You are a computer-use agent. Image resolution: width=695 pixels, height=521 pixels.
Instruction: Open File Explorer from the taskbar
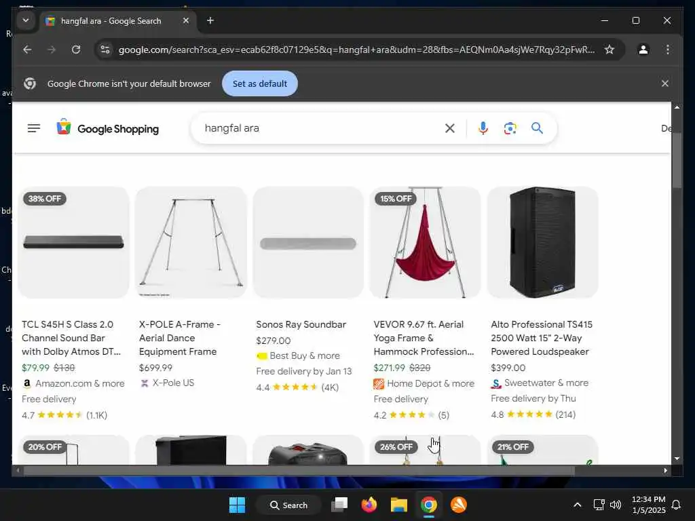pyautogui.click(x=398, y=505)
